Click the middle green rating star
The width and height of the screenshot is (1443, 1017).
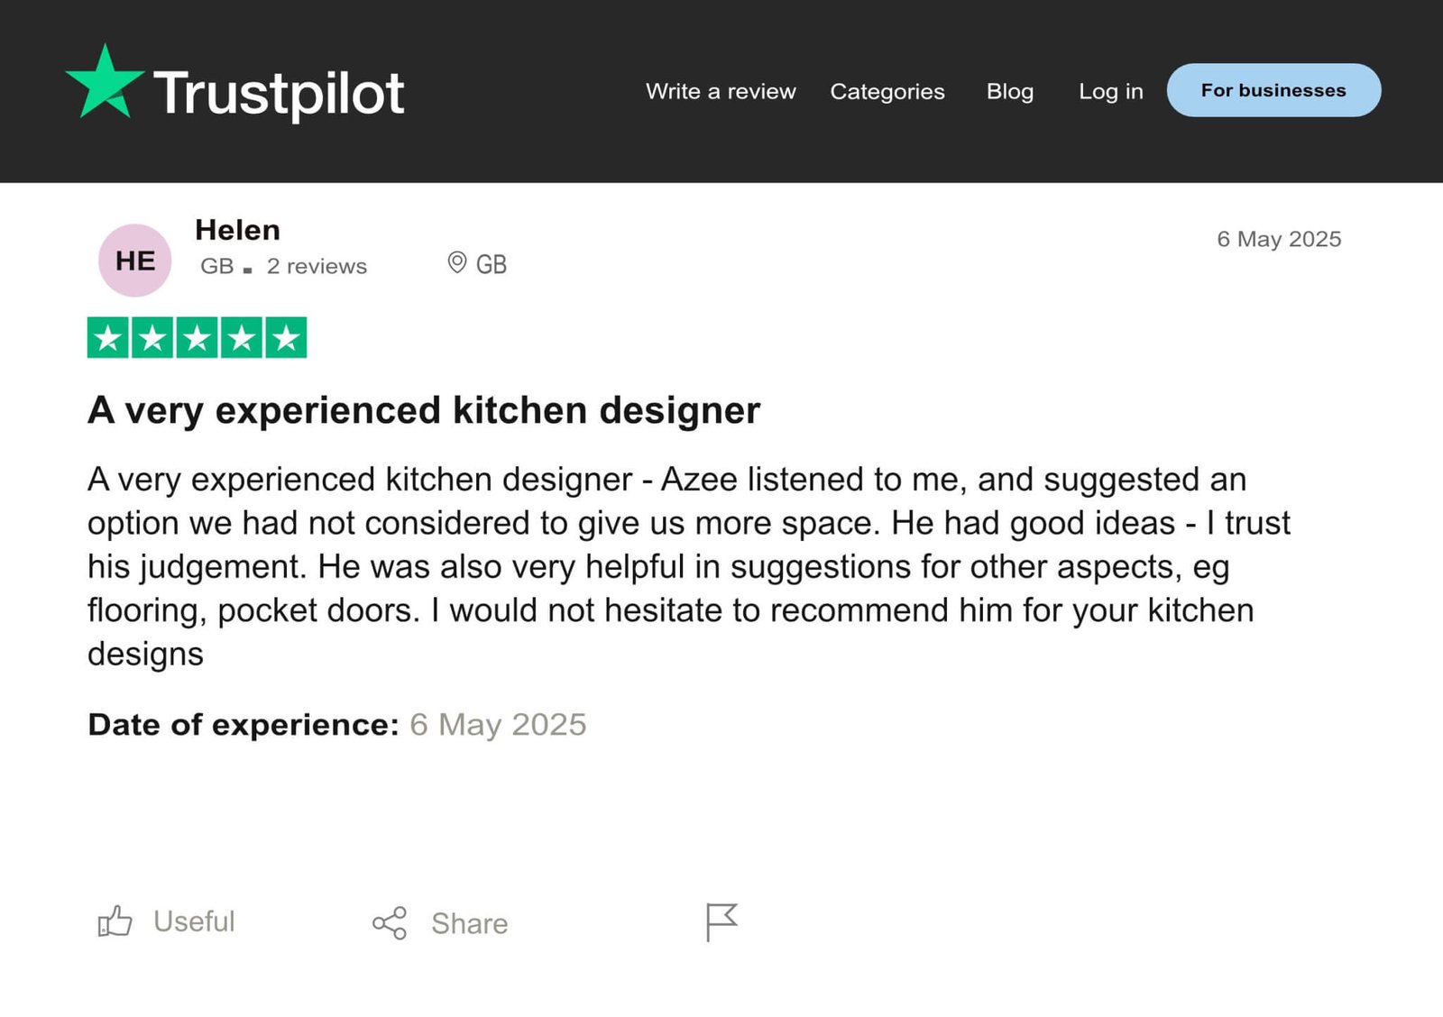pos(197,338)
